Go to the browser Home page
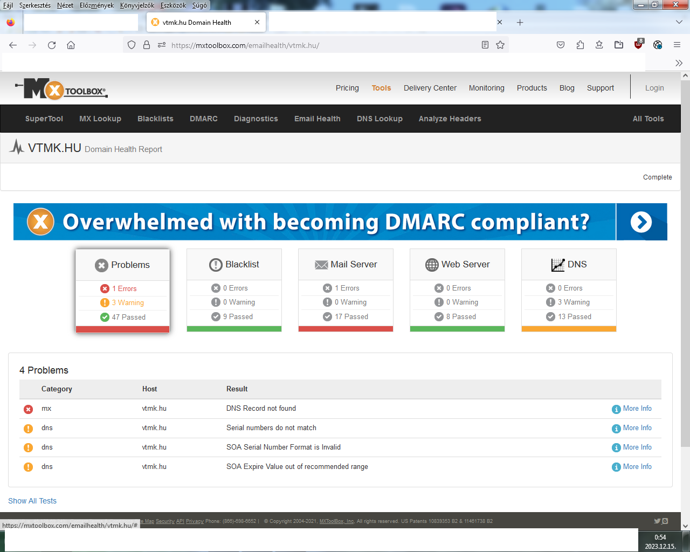This screenshot has width=690, height=552. point(71,45)
